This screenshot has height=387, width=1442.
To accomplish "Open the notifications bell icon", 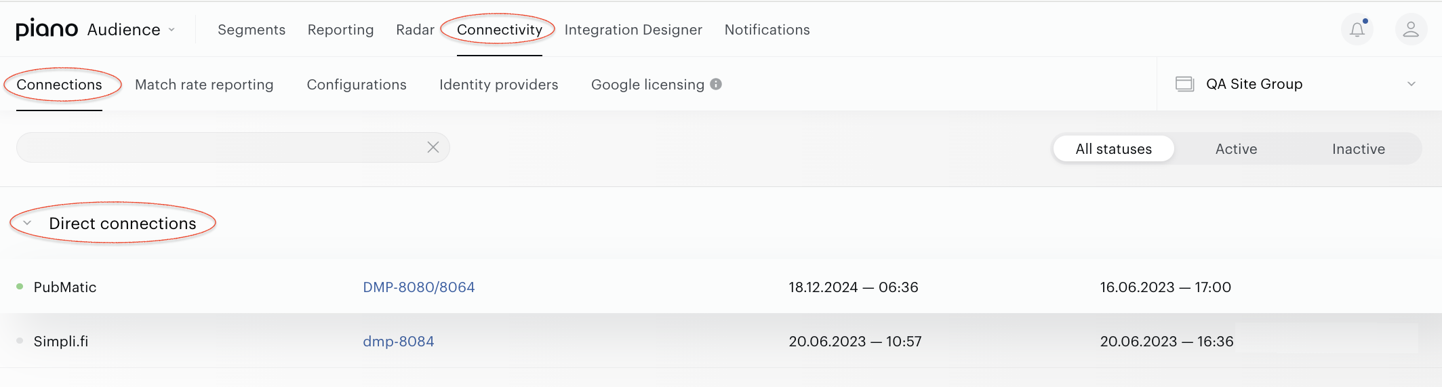I will [x=1357, y=29].
